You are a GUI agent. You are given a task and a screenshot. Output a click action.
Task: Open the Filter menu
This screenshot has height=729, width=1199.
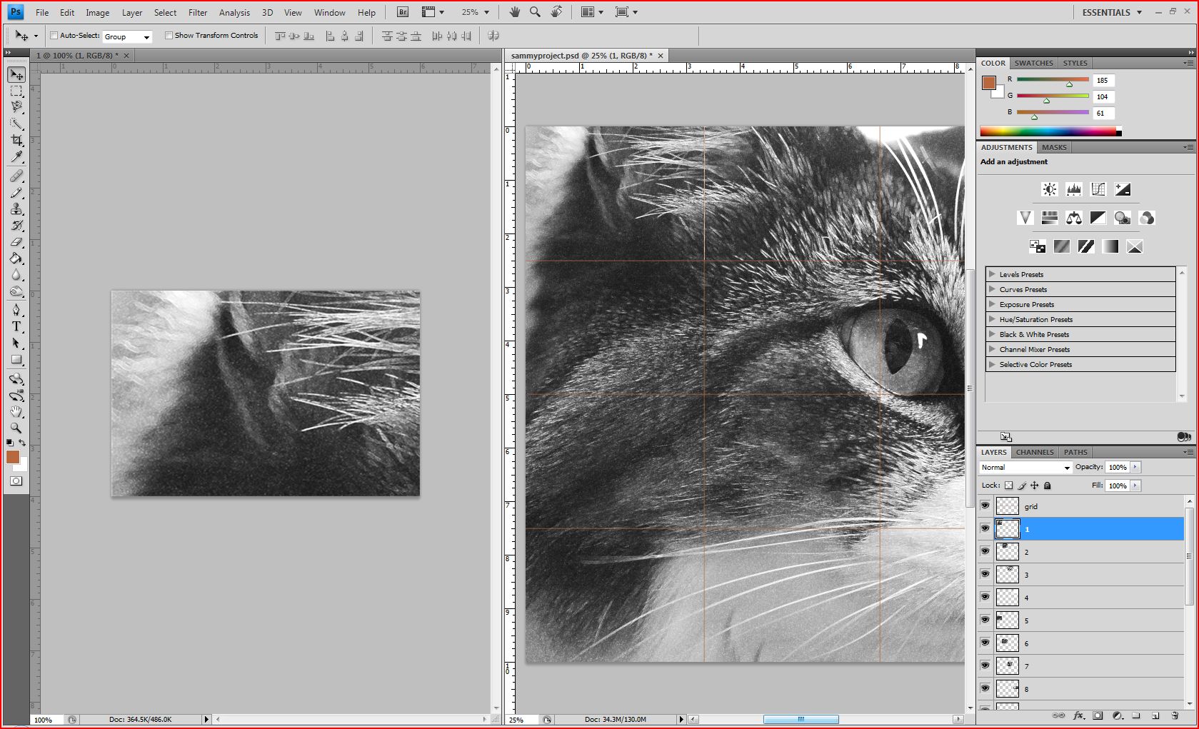point(198,13)
